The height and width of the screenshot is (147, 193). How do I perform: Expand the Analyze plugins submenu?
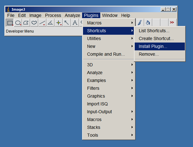tap(109, 73)
